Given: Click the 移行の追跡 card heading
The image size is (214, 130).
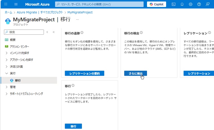Looking at the screenshot, I should tap(72, 33).
